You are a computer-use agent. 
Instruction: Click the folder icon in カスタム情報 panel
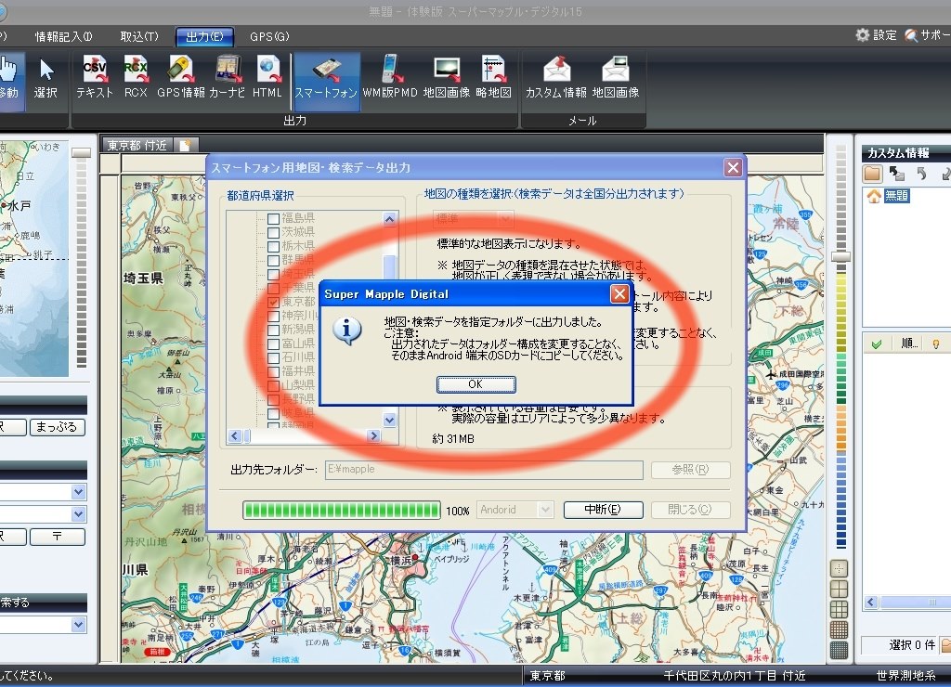(872, 174)
